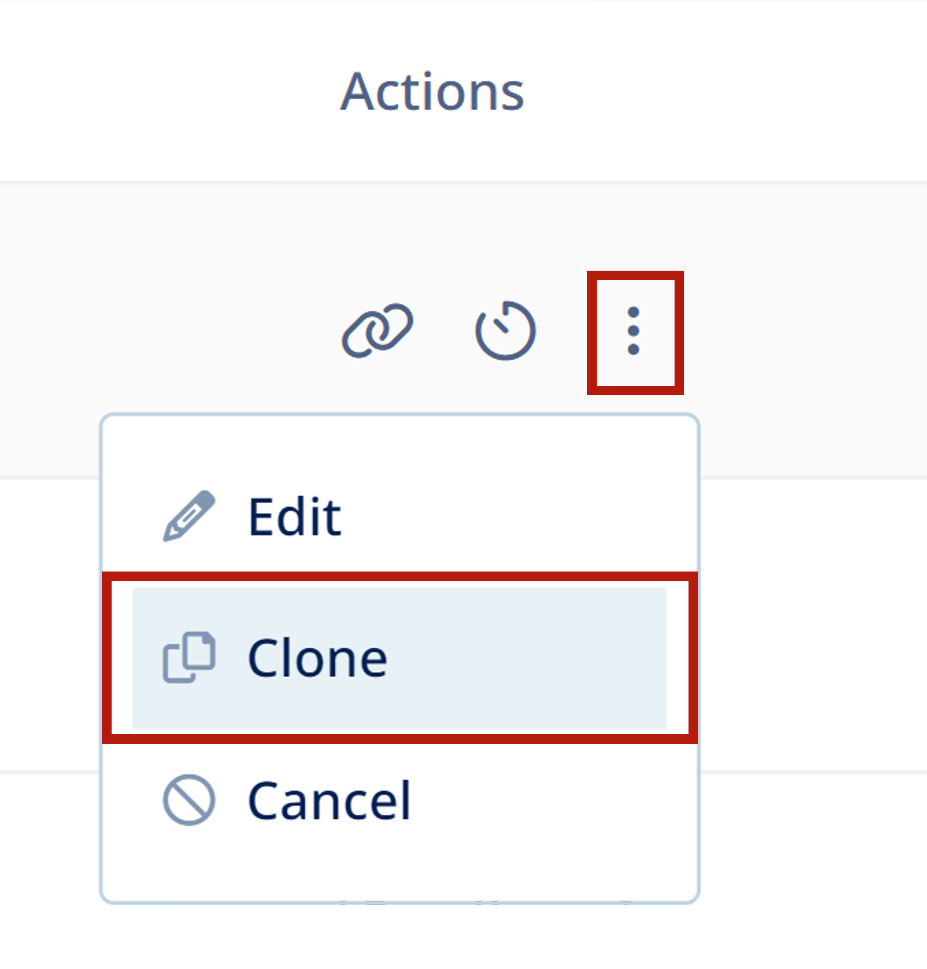Click empty space in the Edit menu row
The image size is (927, 969).
[x=504, y=516]
